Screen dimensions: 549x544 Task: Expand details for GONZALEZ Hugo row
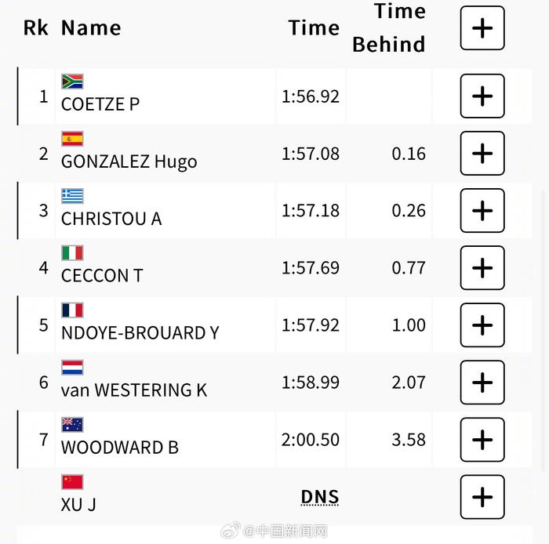coord(482,153)
